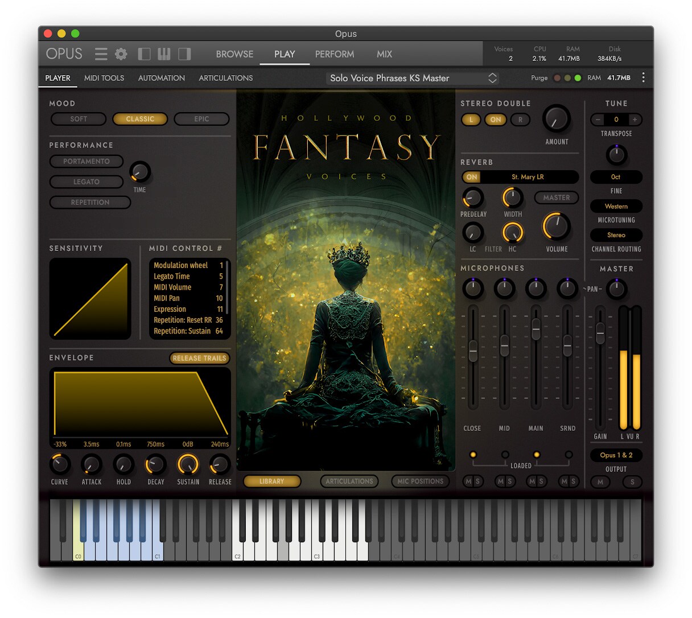The width and height of the screenshot is (692, 618).
Task: Click the green Purge indicator dot
Action: tap(578, 78)
